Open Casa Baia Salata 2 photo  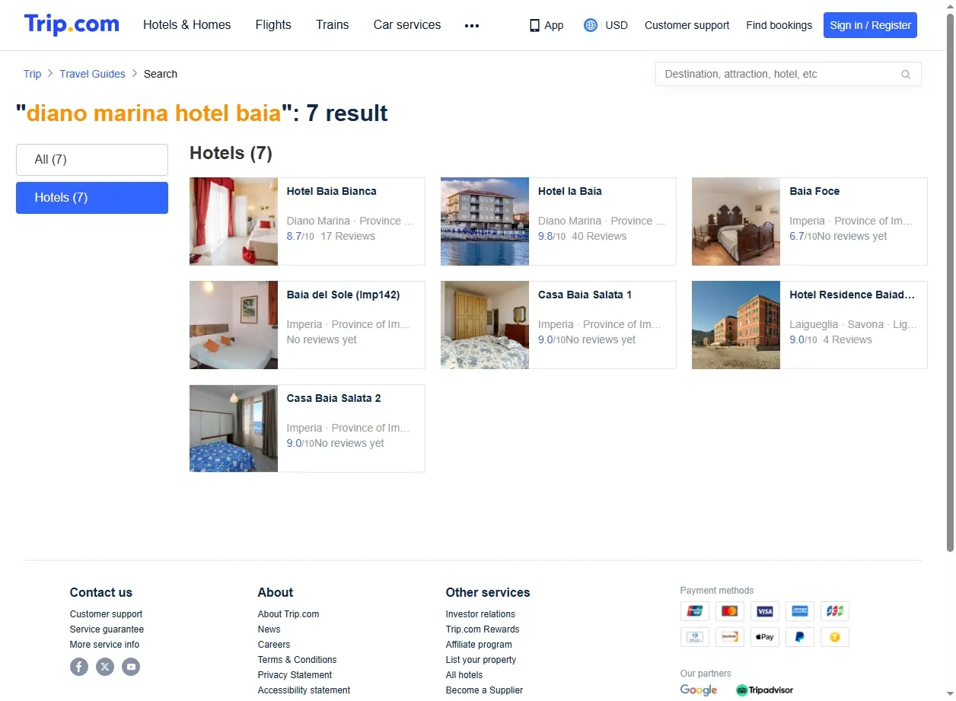pos(234,429)
